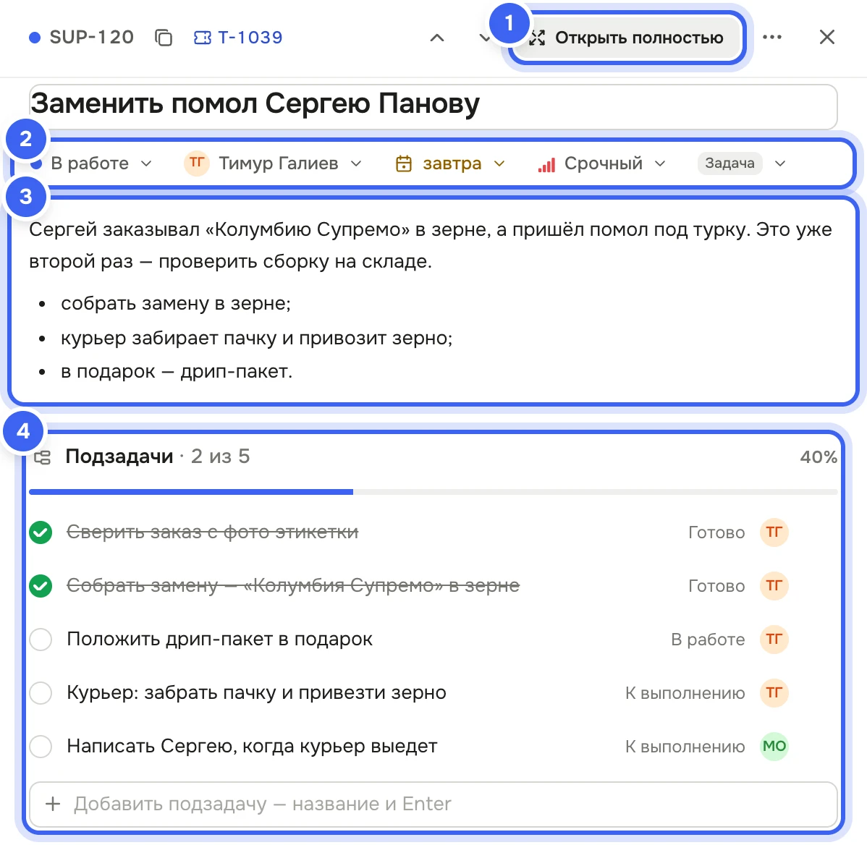Click В работе status of дрип-пакет subtask
Image resolution: width=867 pixels, height=845 pixels.
708,640
